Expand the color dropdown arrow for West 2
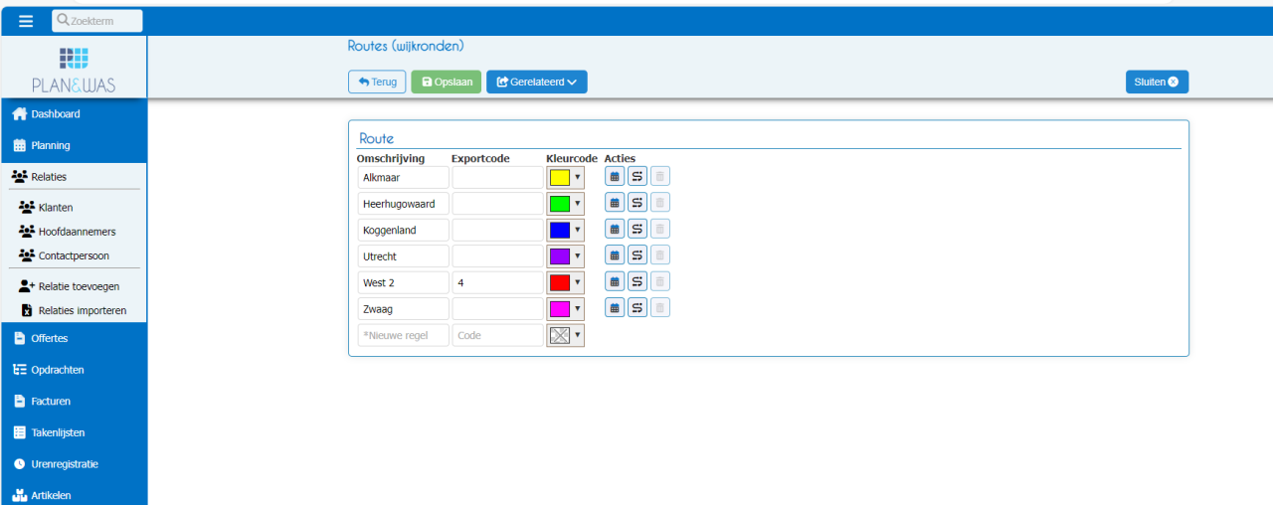Image resolution: width=1273 pixels, height=505 pixels. (x=578, y=282)
